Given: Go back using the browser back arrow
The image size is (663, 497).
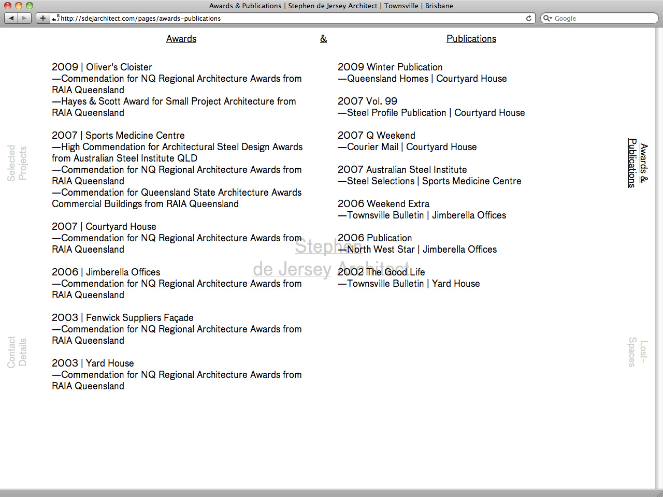Looking at the screenshot, I should pyautogui.click(x=11, y=18).
